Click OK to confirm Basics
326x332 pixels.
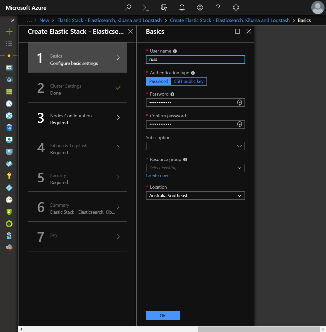tap(162, 315)
